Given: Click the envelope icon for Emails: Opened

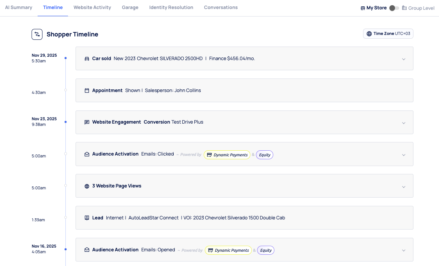Looking at the screenshot, I should click(87, 250).
